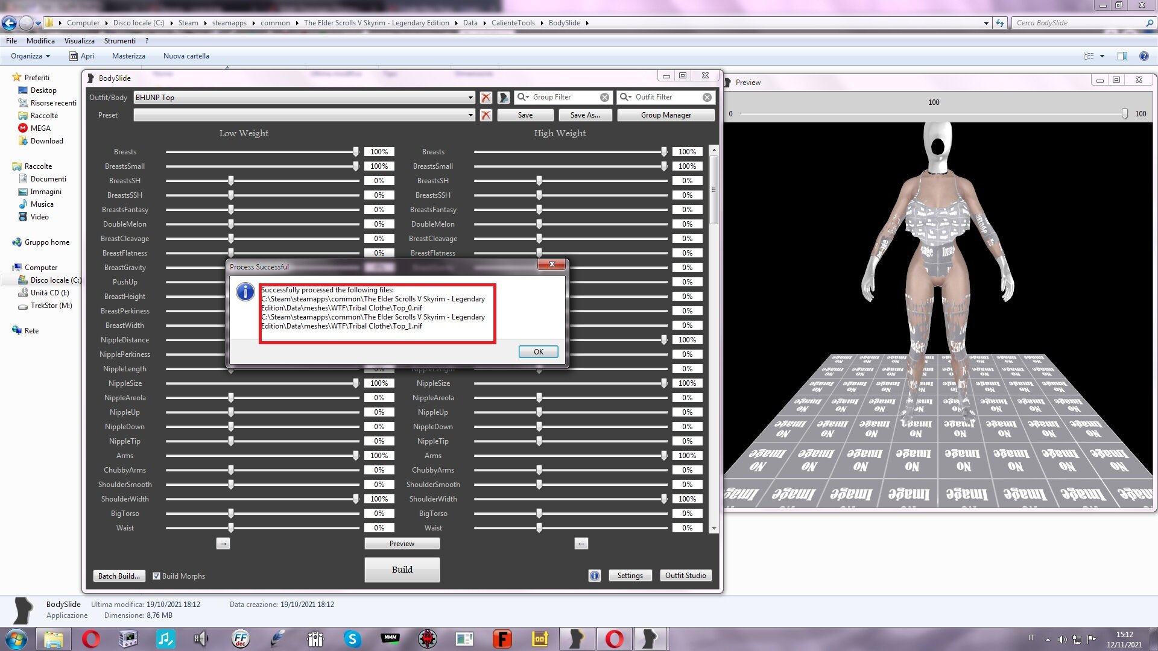Open the BodySlide About info icon
The width and height of the screenshot is (1158, 651).
[595, 576]
